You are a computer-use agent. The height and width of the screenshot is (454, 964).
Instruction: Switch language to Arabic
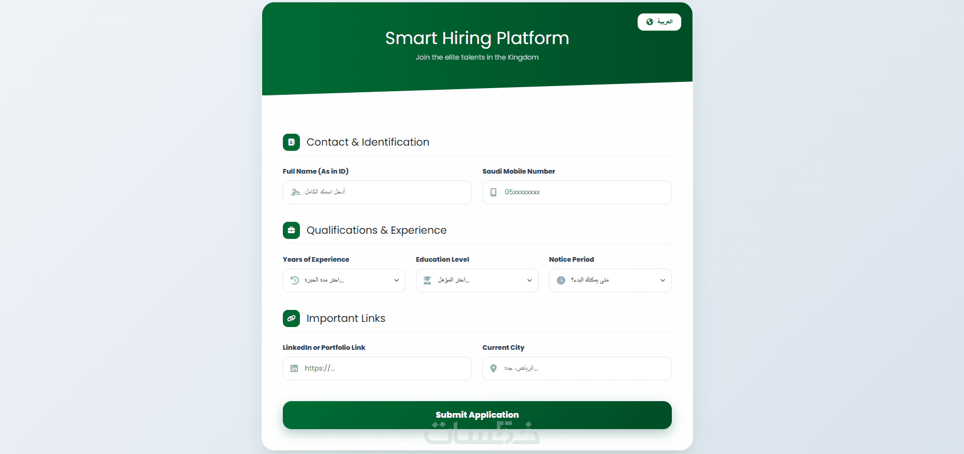tap(659, 22)
